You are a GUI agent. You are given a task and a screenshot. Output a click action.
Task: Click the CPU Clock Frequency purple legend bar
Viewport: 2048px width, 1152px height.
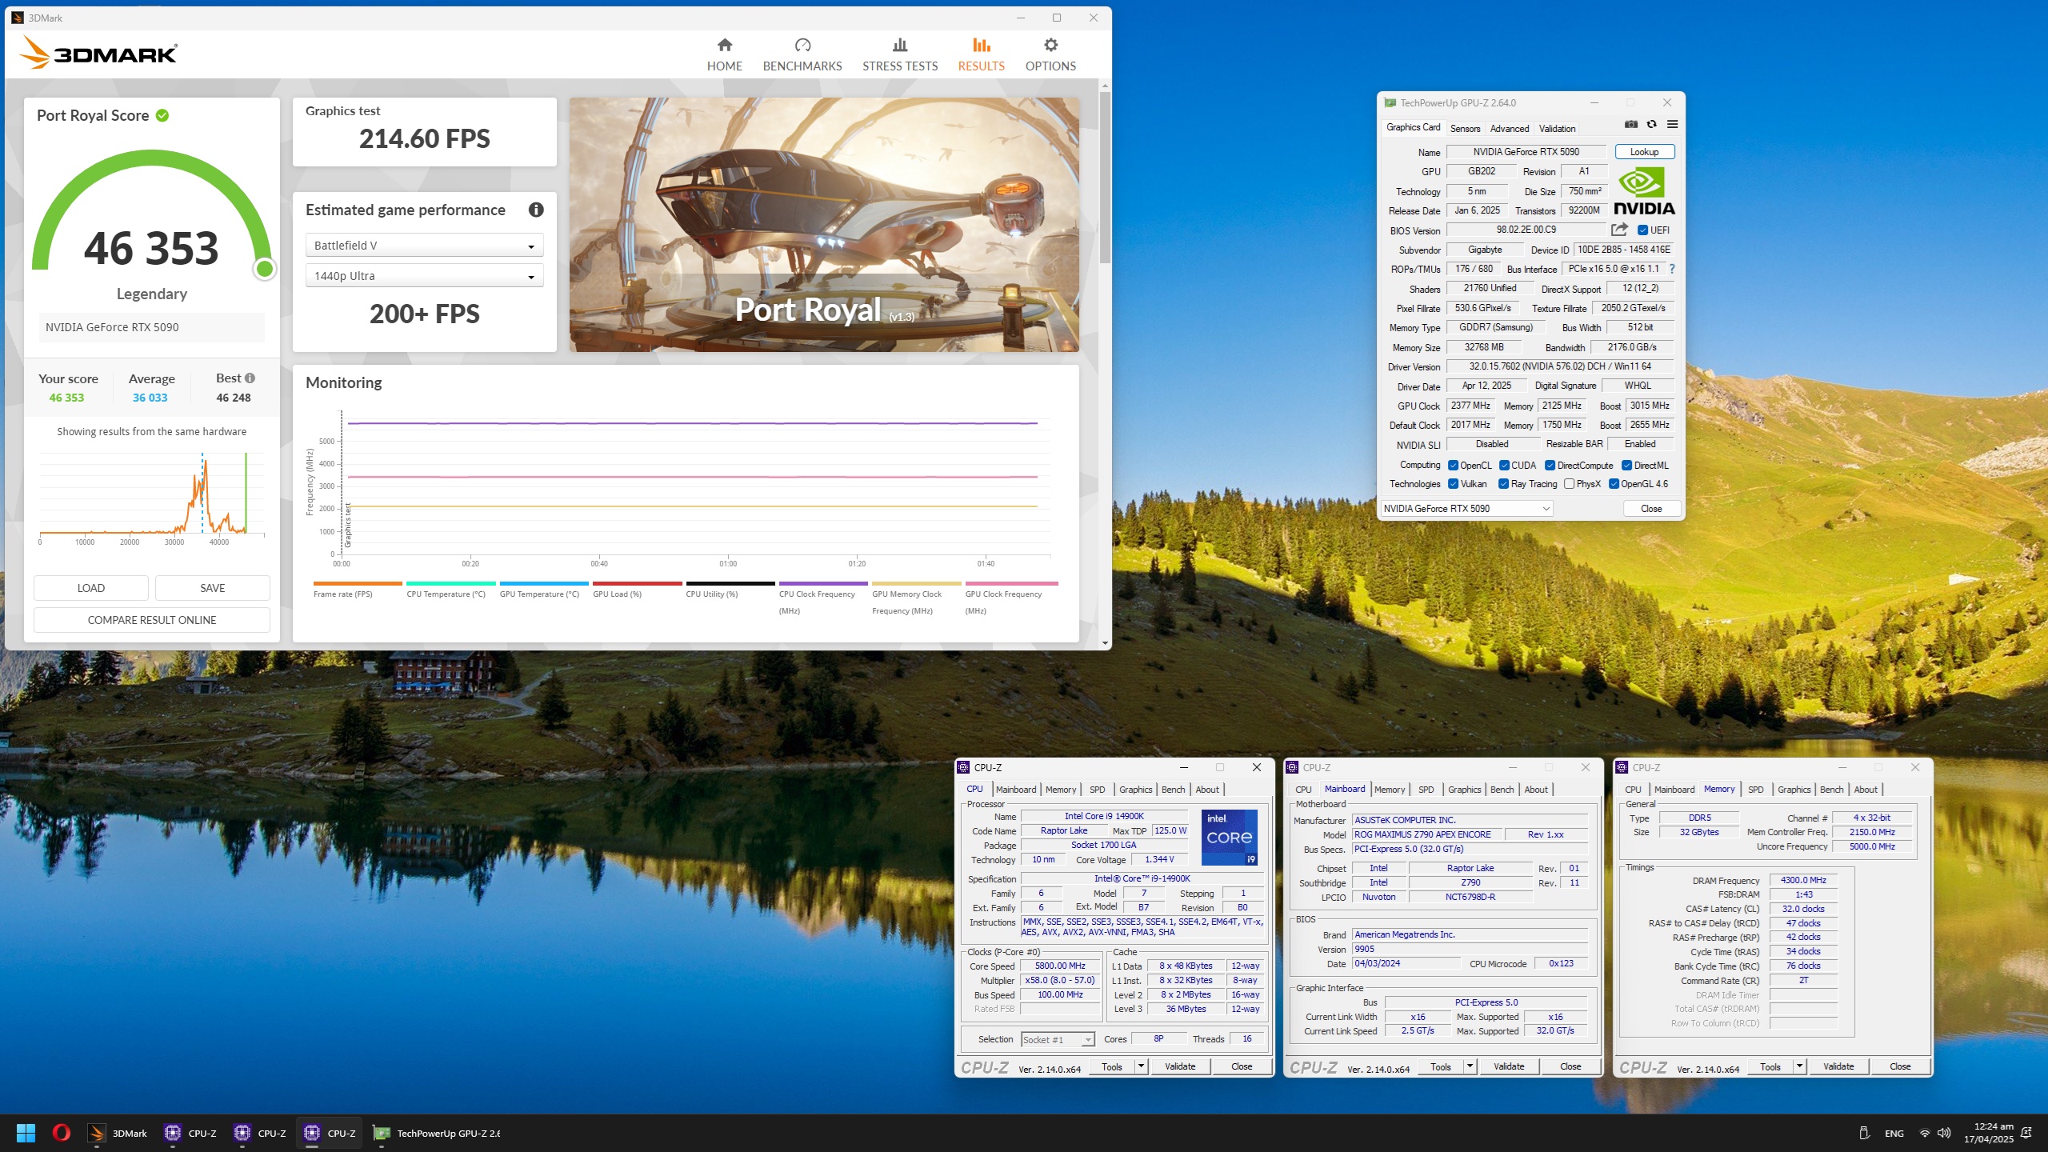point(823,583)
